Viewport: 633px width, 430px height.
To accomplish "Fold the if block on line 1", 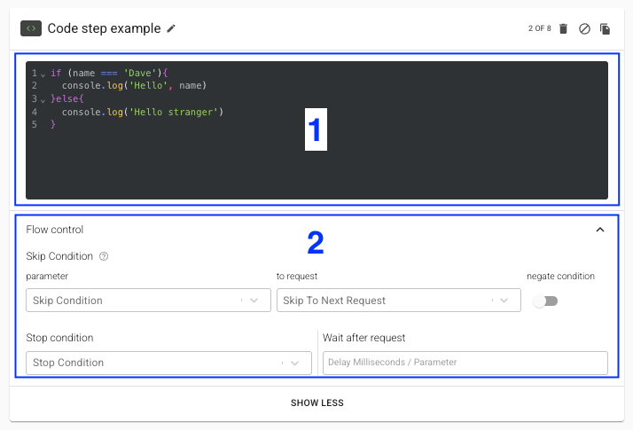I will [43, 74].
